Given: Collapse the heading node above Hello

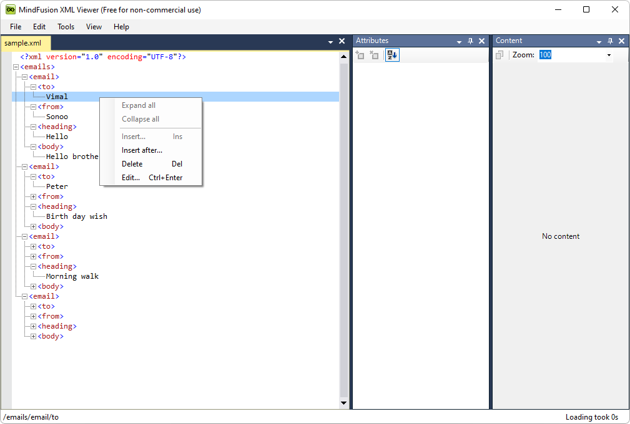Looking at the screenshot, I should click(x=33, y=127).
